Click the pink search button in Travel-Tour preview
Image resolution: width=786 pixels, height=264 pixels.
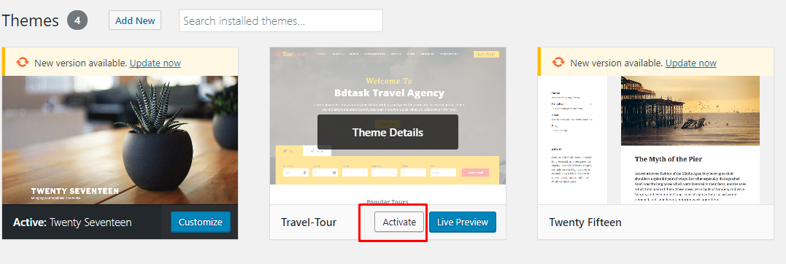click(x=475, y=172)
